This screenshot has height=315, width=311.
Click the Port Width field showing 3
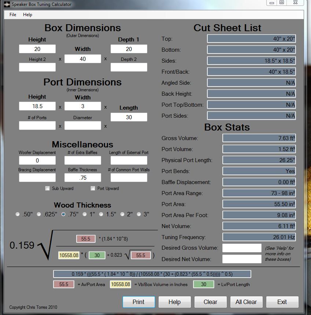pos(83,106)
